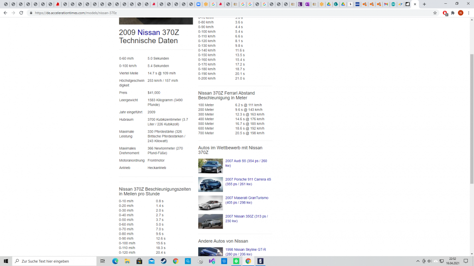Click the taskbar search box
474x266 pixels.
(x=55, y=261)
